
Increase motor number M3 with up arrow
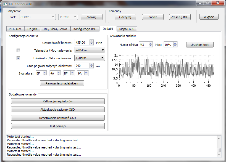150,43
